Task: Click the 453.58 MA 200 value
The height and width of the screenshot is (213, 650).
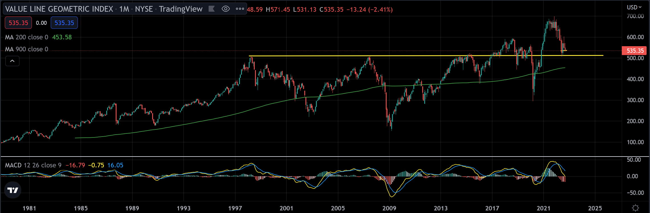Action: [x=62, y=37]
